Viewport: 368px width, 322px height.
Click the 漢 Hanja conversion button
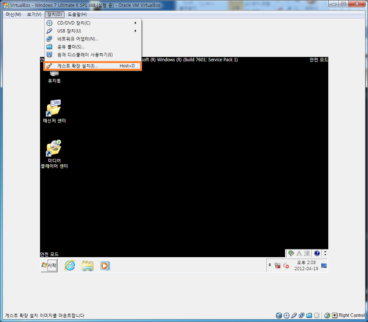307,254
